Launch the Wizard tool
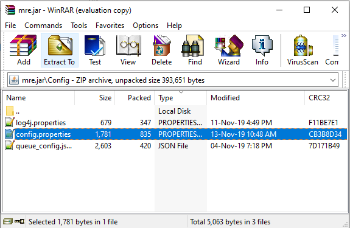350x228 pixels. click(x=229, y=50)
